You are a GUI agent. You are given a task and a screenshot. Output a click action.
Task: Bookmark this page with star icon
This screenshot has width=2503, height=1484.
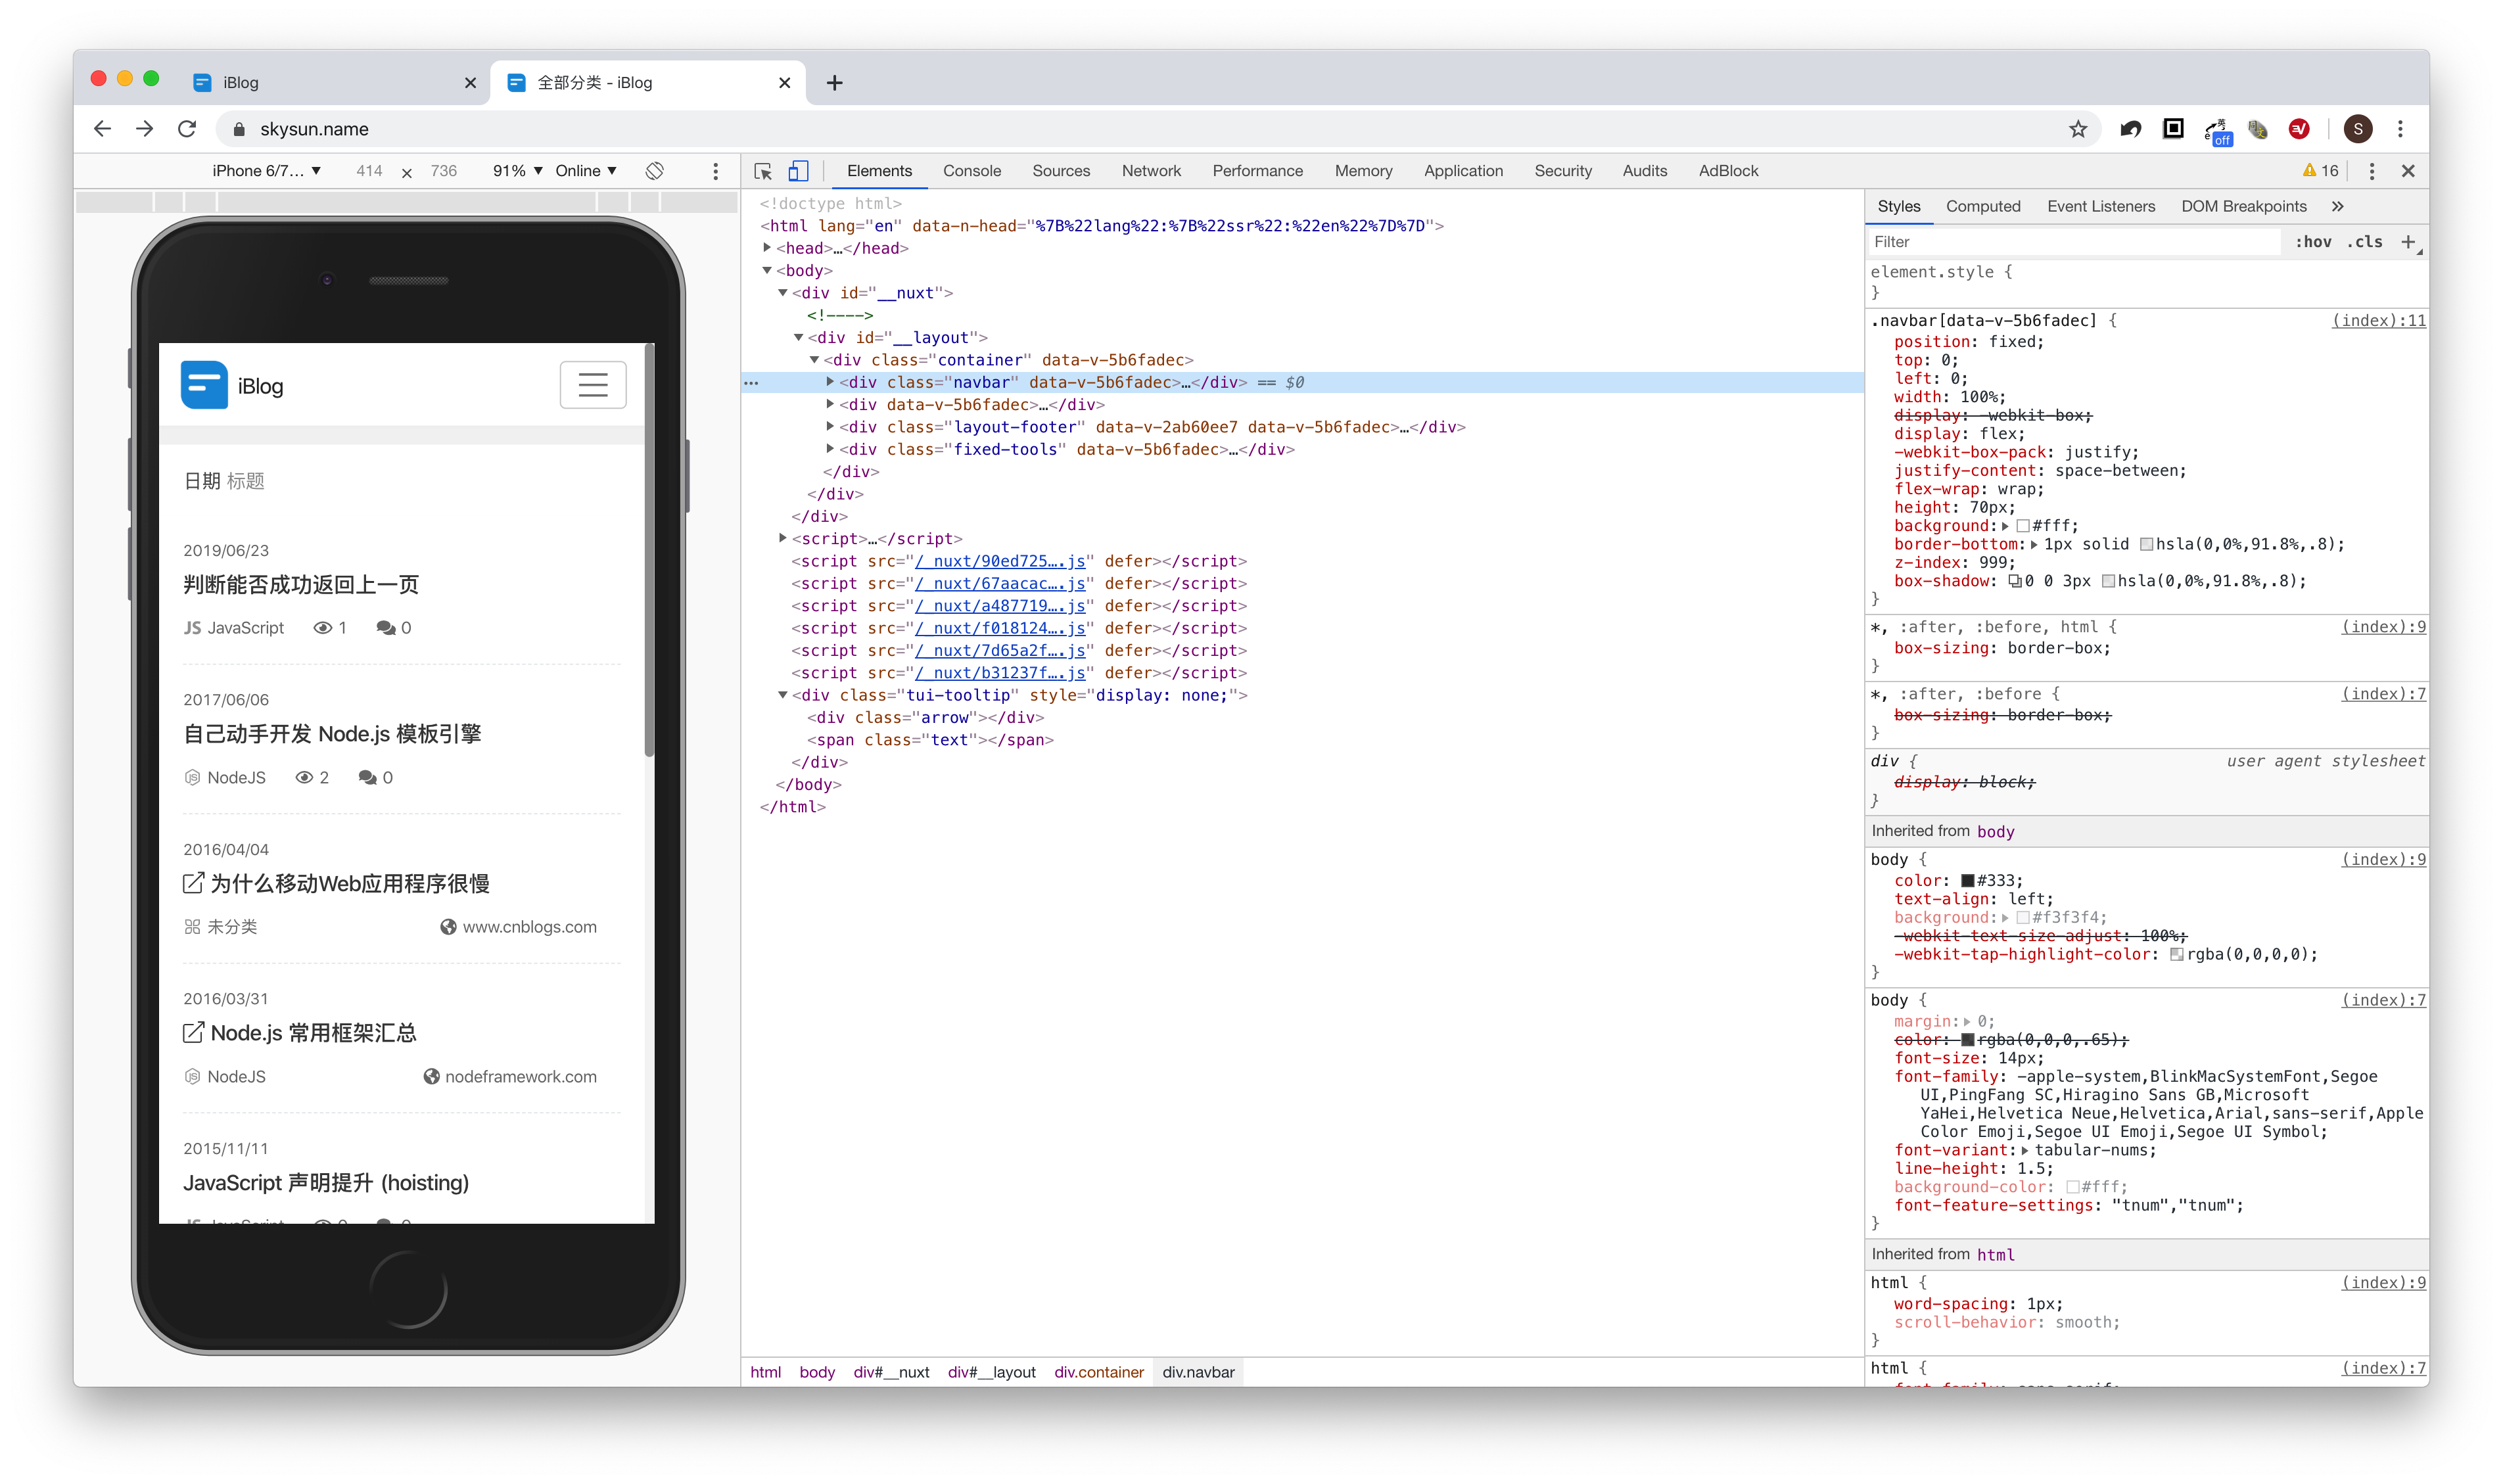point(2078,129)
